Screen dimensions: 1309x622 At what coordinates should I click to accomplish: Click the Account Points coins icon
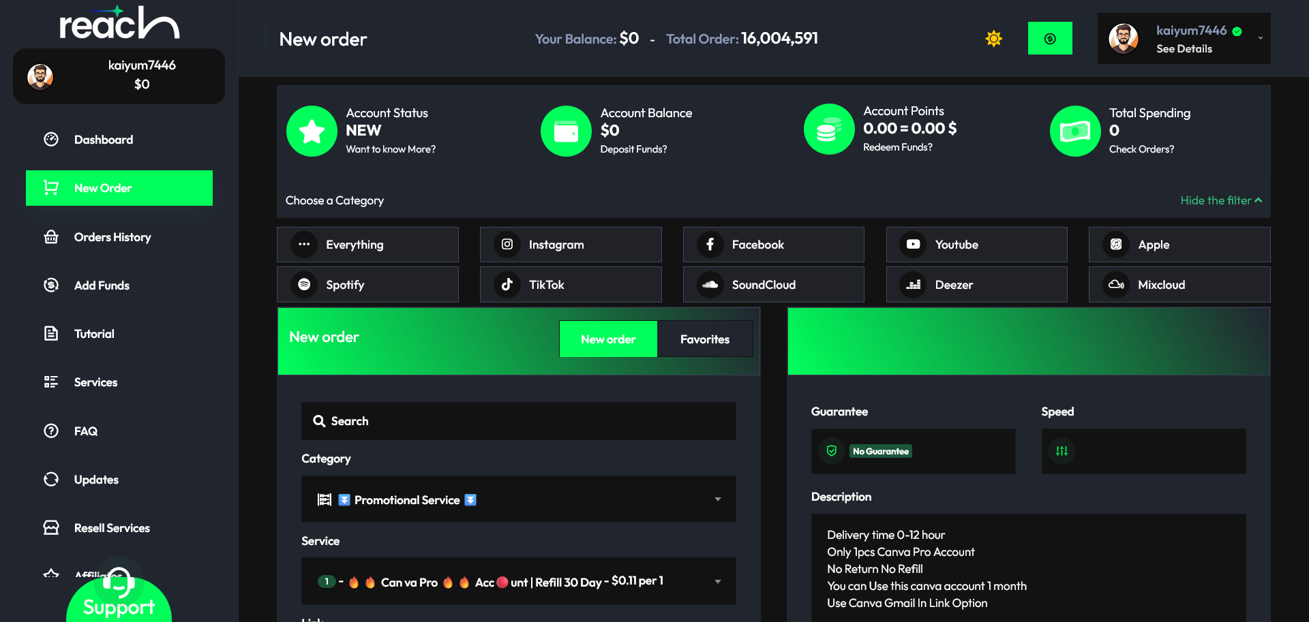tap(829, 129)
